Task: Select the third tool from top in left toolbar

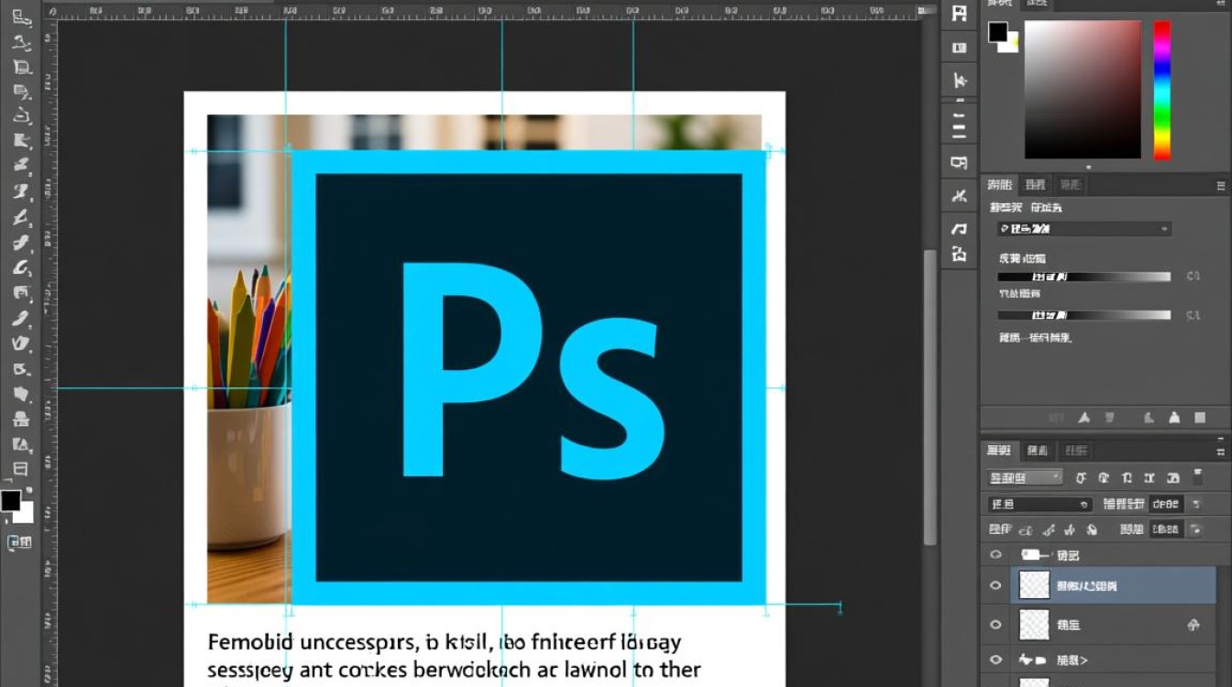Action: pos(22,67)
